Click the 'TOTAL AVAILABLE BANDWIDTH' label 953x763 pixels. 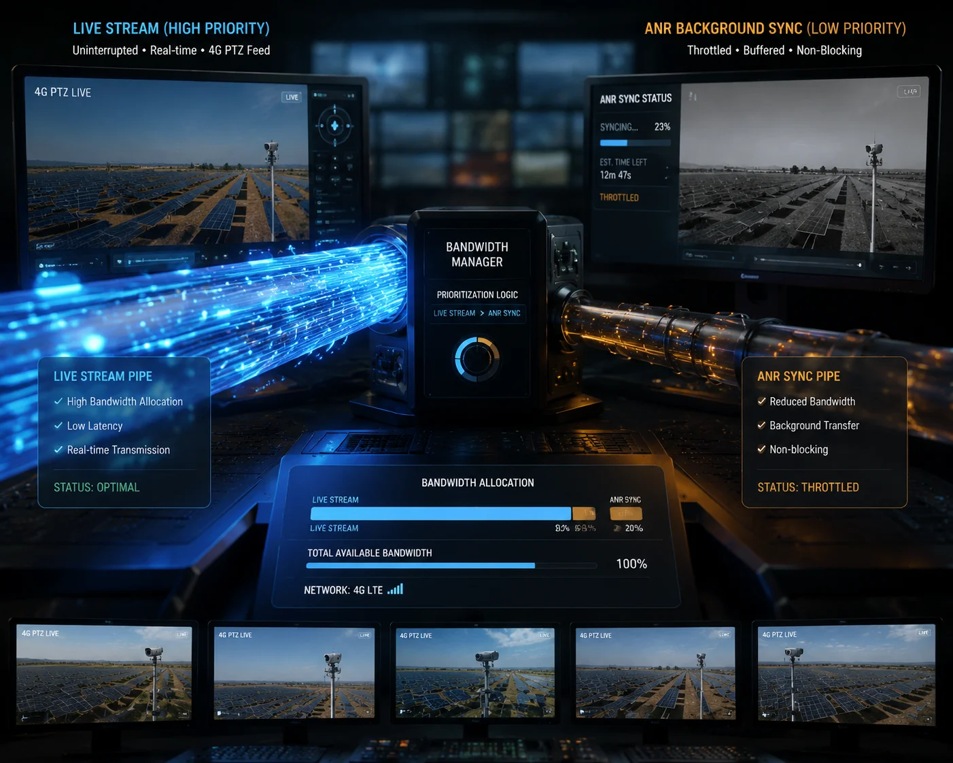(x=370, y=553)
